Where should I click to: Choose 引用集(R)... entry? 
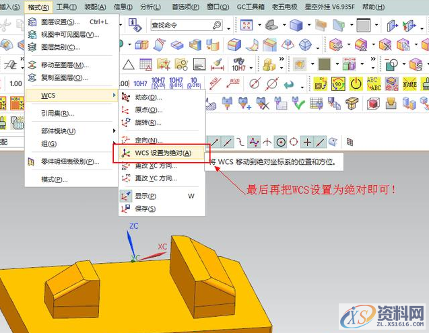point(71,113)
